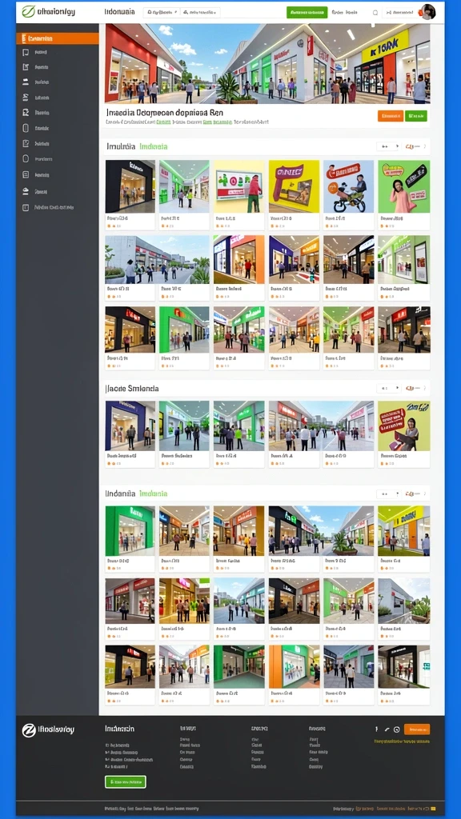Open the green poster thumbnail with woman in pink

pos(404,186)
